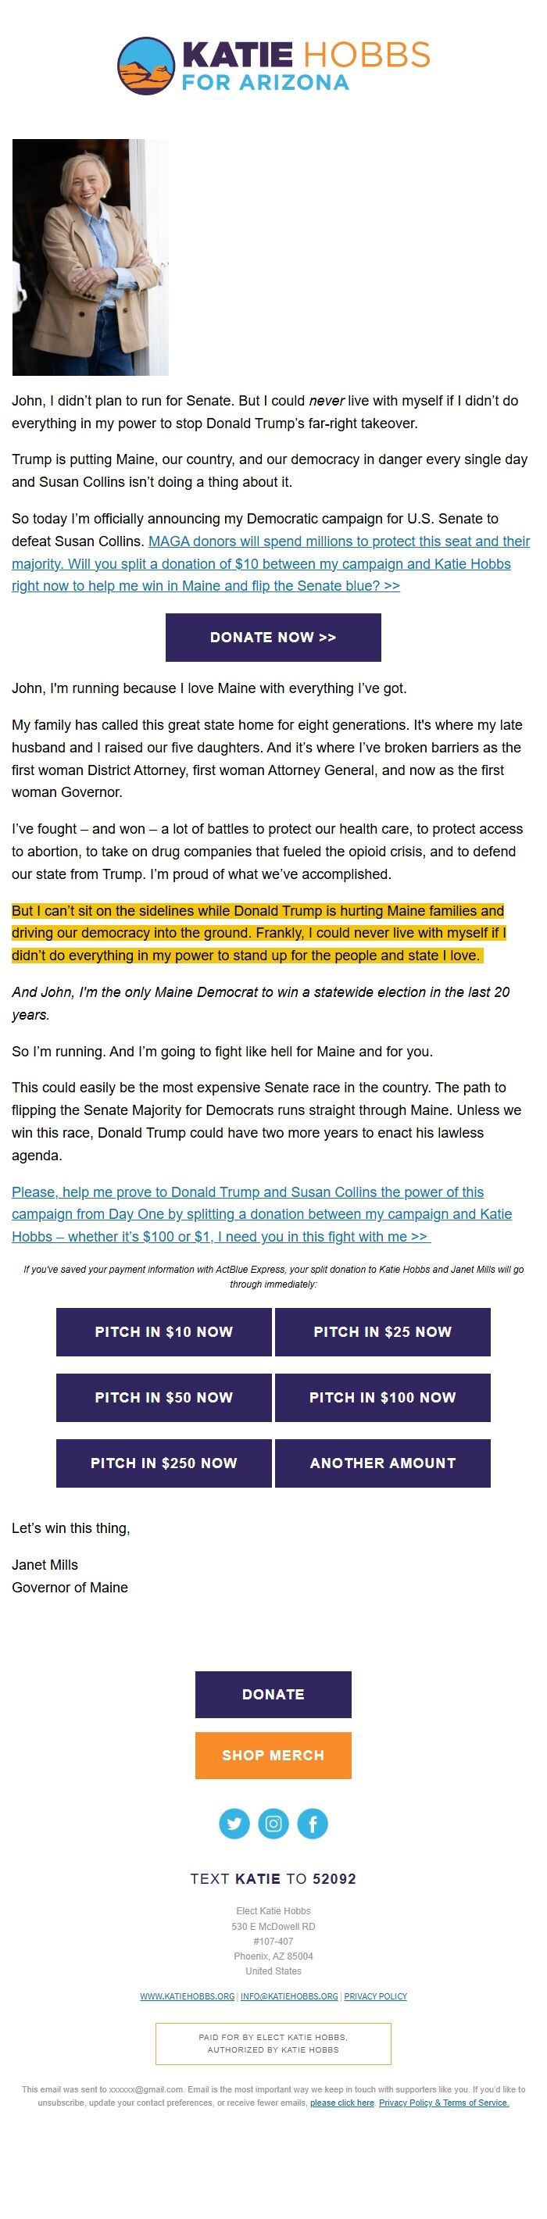547x2219 pixels.
Task: Open the PRIVACY POLICY footer link
Action: pos(376,1996)
